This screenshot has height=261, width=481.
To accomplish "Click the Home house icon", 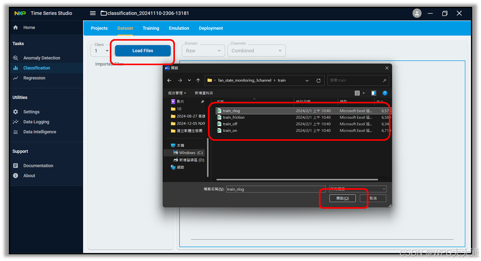I will (16, 27).
